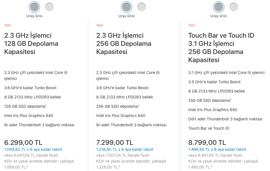Open the 1.049,83 TL x 6 installment link
Viewport: 270px width, 171px height.
[x=33, y=149]
